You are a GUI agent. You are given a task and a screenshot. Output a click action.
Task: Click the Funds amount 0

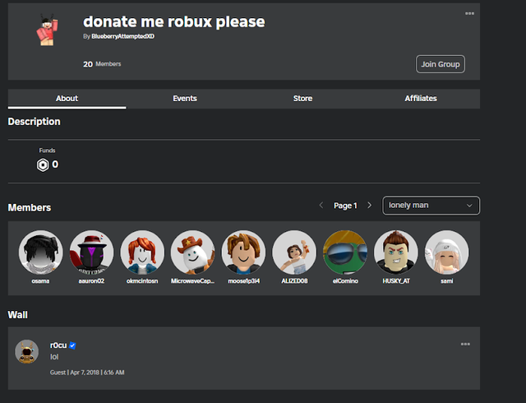pyautogui.click(x=55, y=164)
